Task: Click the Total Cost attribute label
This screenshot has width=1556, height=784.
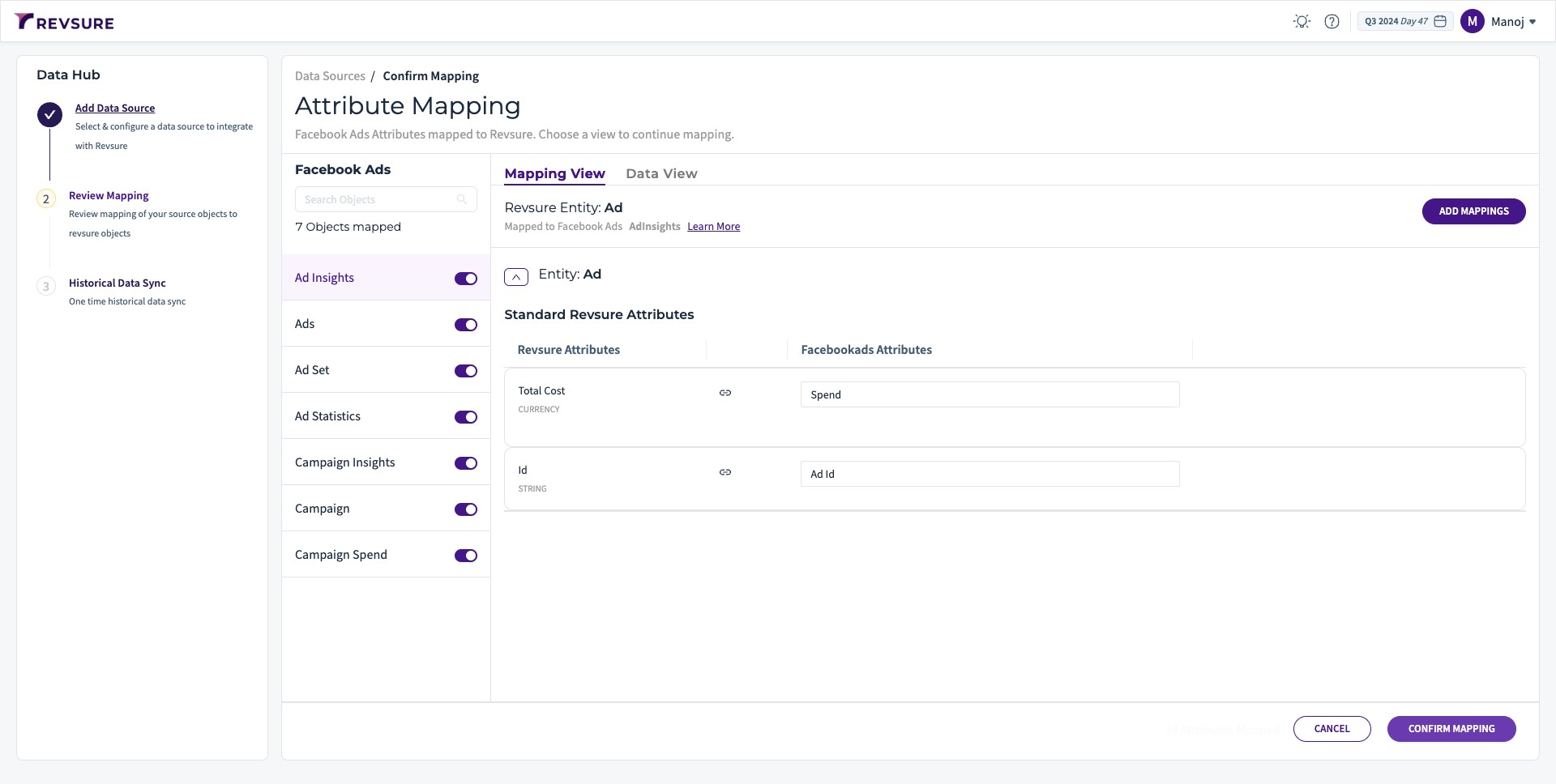Action: [x=541, y=390]
